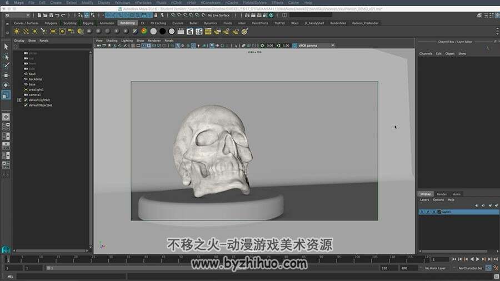500x281 pixels.
Task: Click the light gray sphere shelf icon
Action: coord(153,31)
